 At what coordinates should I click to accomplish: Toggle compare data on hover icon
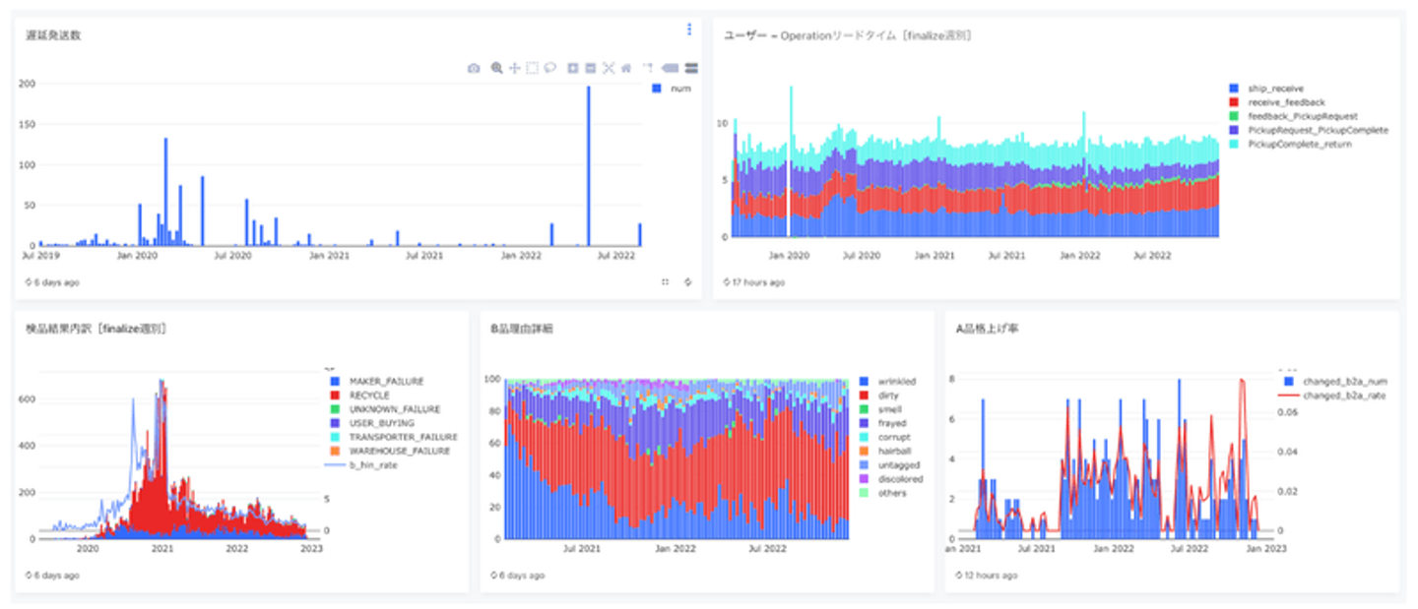[x=691, y=68]
